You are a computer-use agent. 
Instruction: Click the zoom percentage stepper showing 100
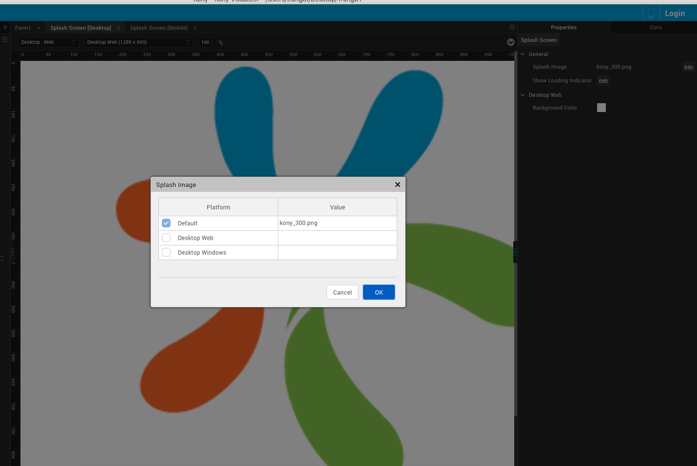(208, 42)
